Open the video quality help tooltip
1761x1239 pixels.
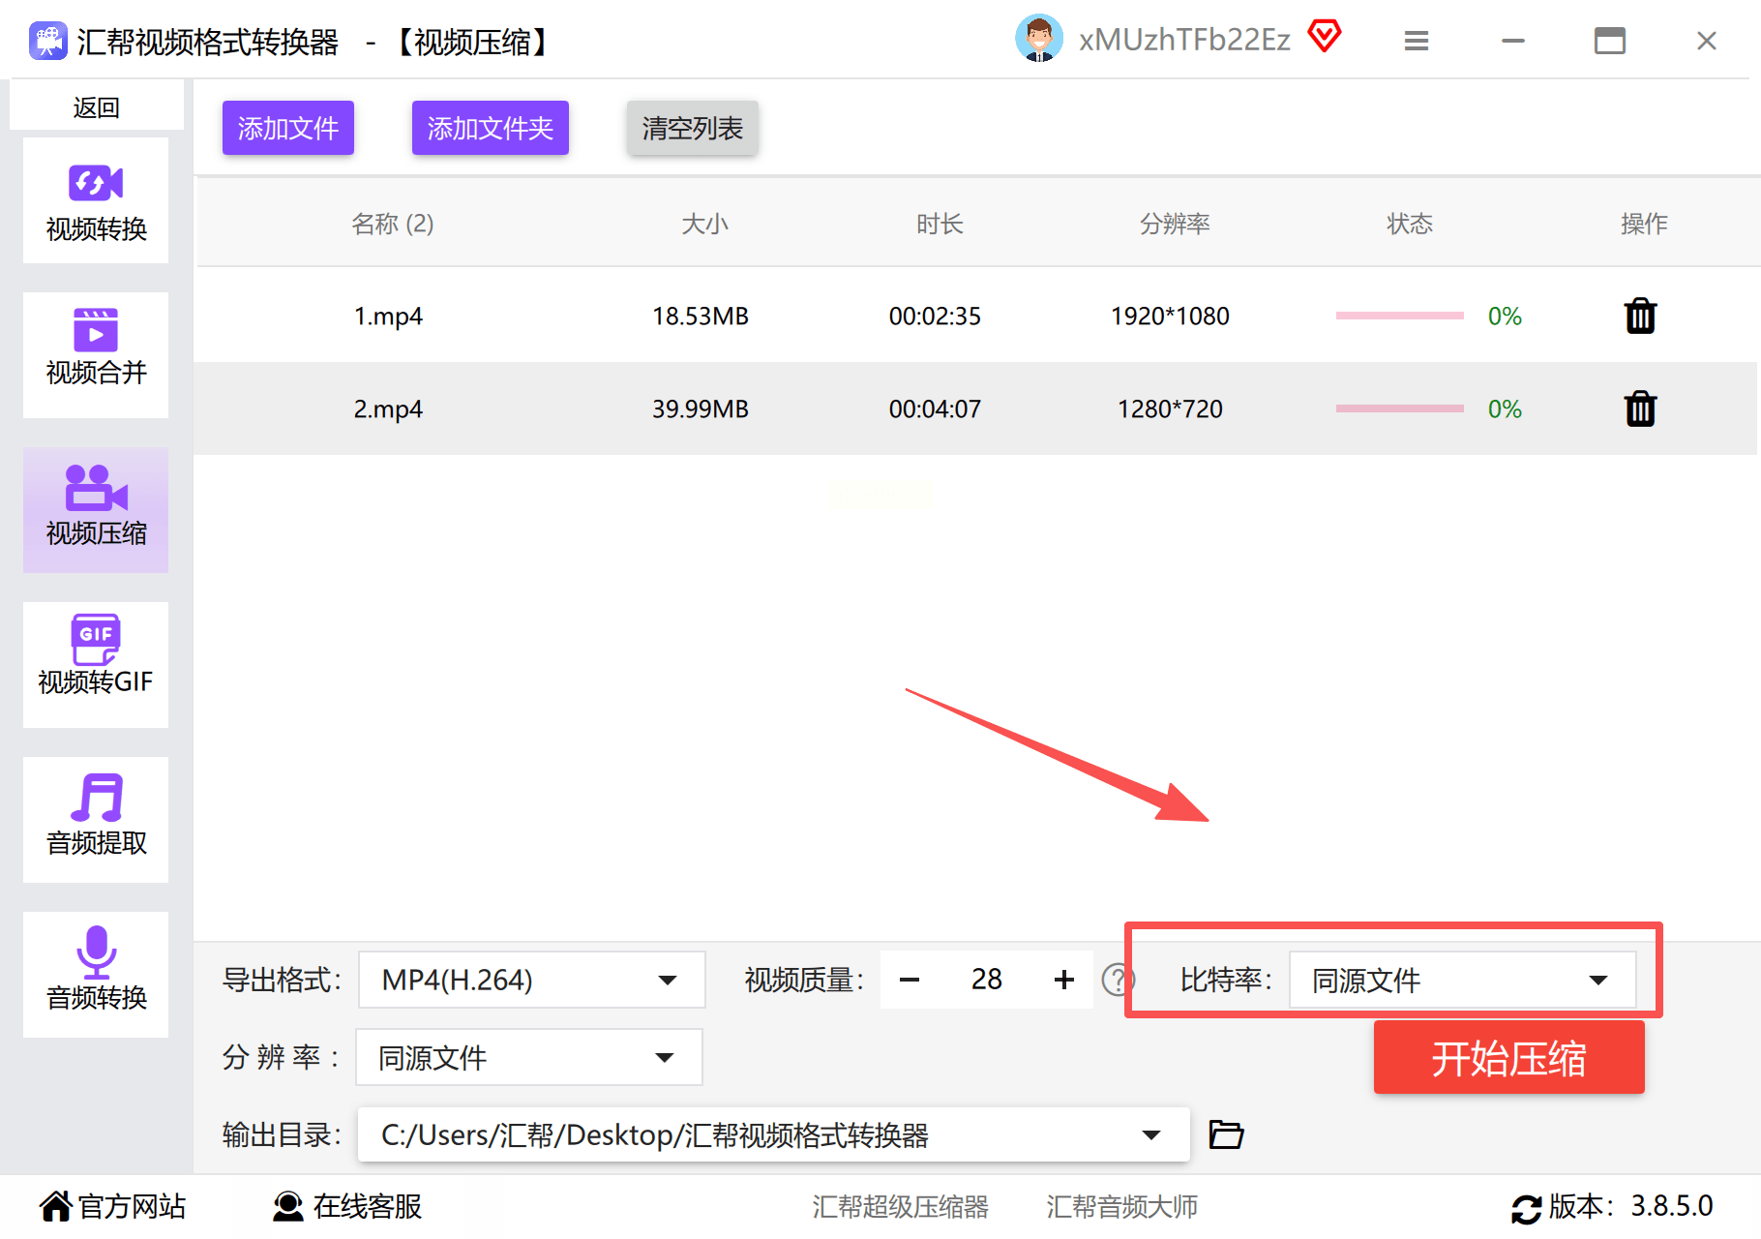1119,980
